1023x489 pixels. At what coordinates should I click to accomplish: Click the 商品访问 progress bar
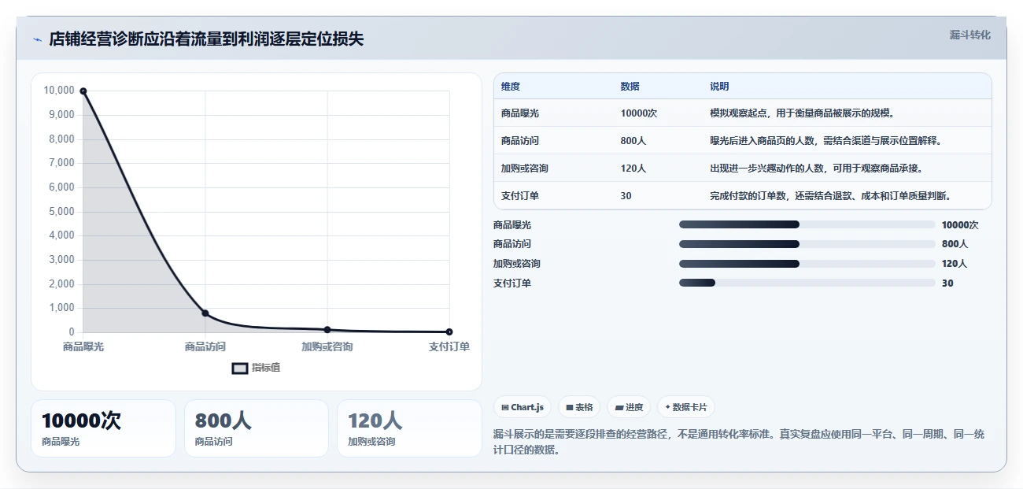point(807,244)
